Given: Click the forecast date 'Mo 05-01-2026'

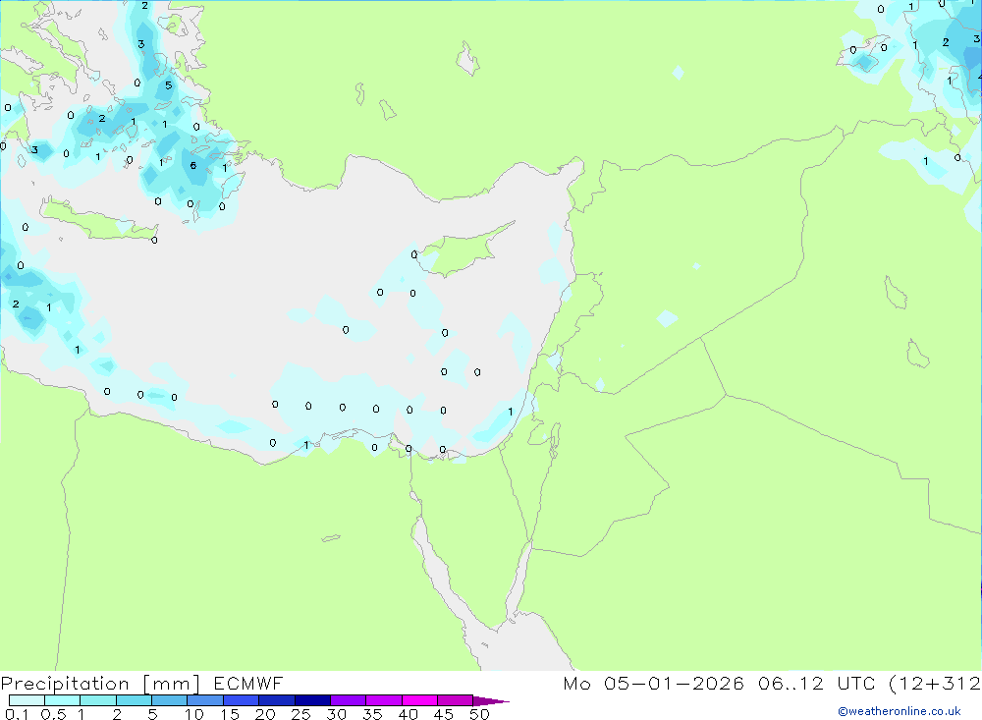Looking at the screenshot, I should 653,684.
